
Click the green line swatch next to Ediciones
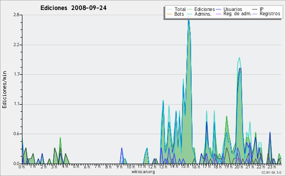click(190, 10)
